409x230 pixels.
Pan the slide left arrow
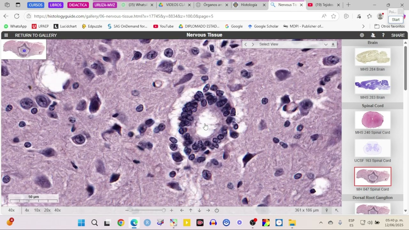pos(182,210)
